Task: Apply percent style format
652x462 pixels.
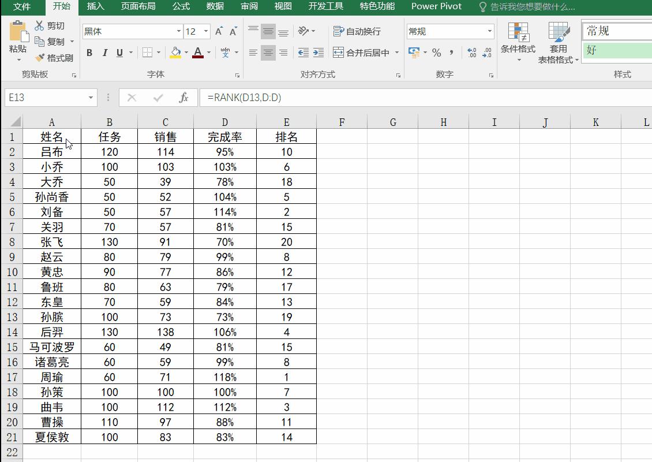Action: click(436, 53)
